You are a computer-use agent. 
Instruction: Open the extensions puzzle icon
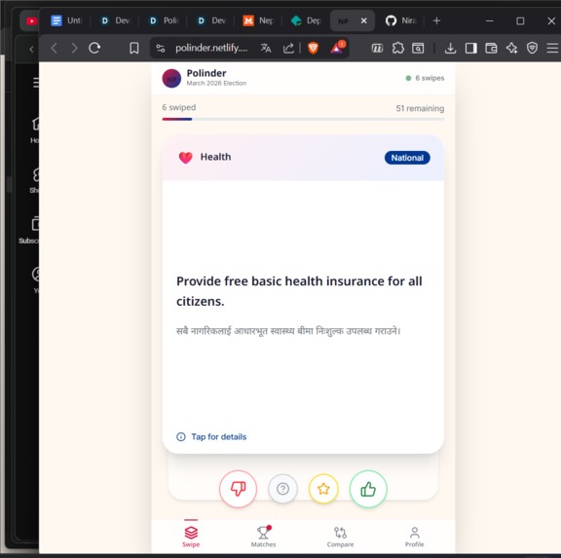(x=397, y=48)
